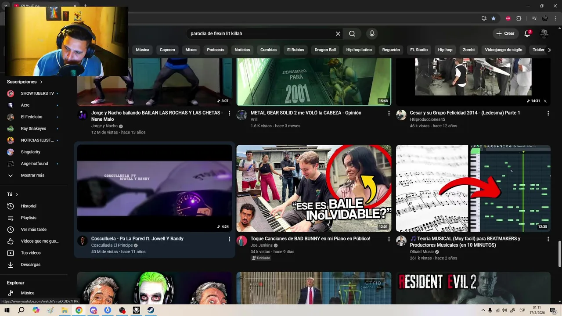Show hidden system tray icons
The image size is (562, 316).
pyautogui.click(x=483, y=310)
